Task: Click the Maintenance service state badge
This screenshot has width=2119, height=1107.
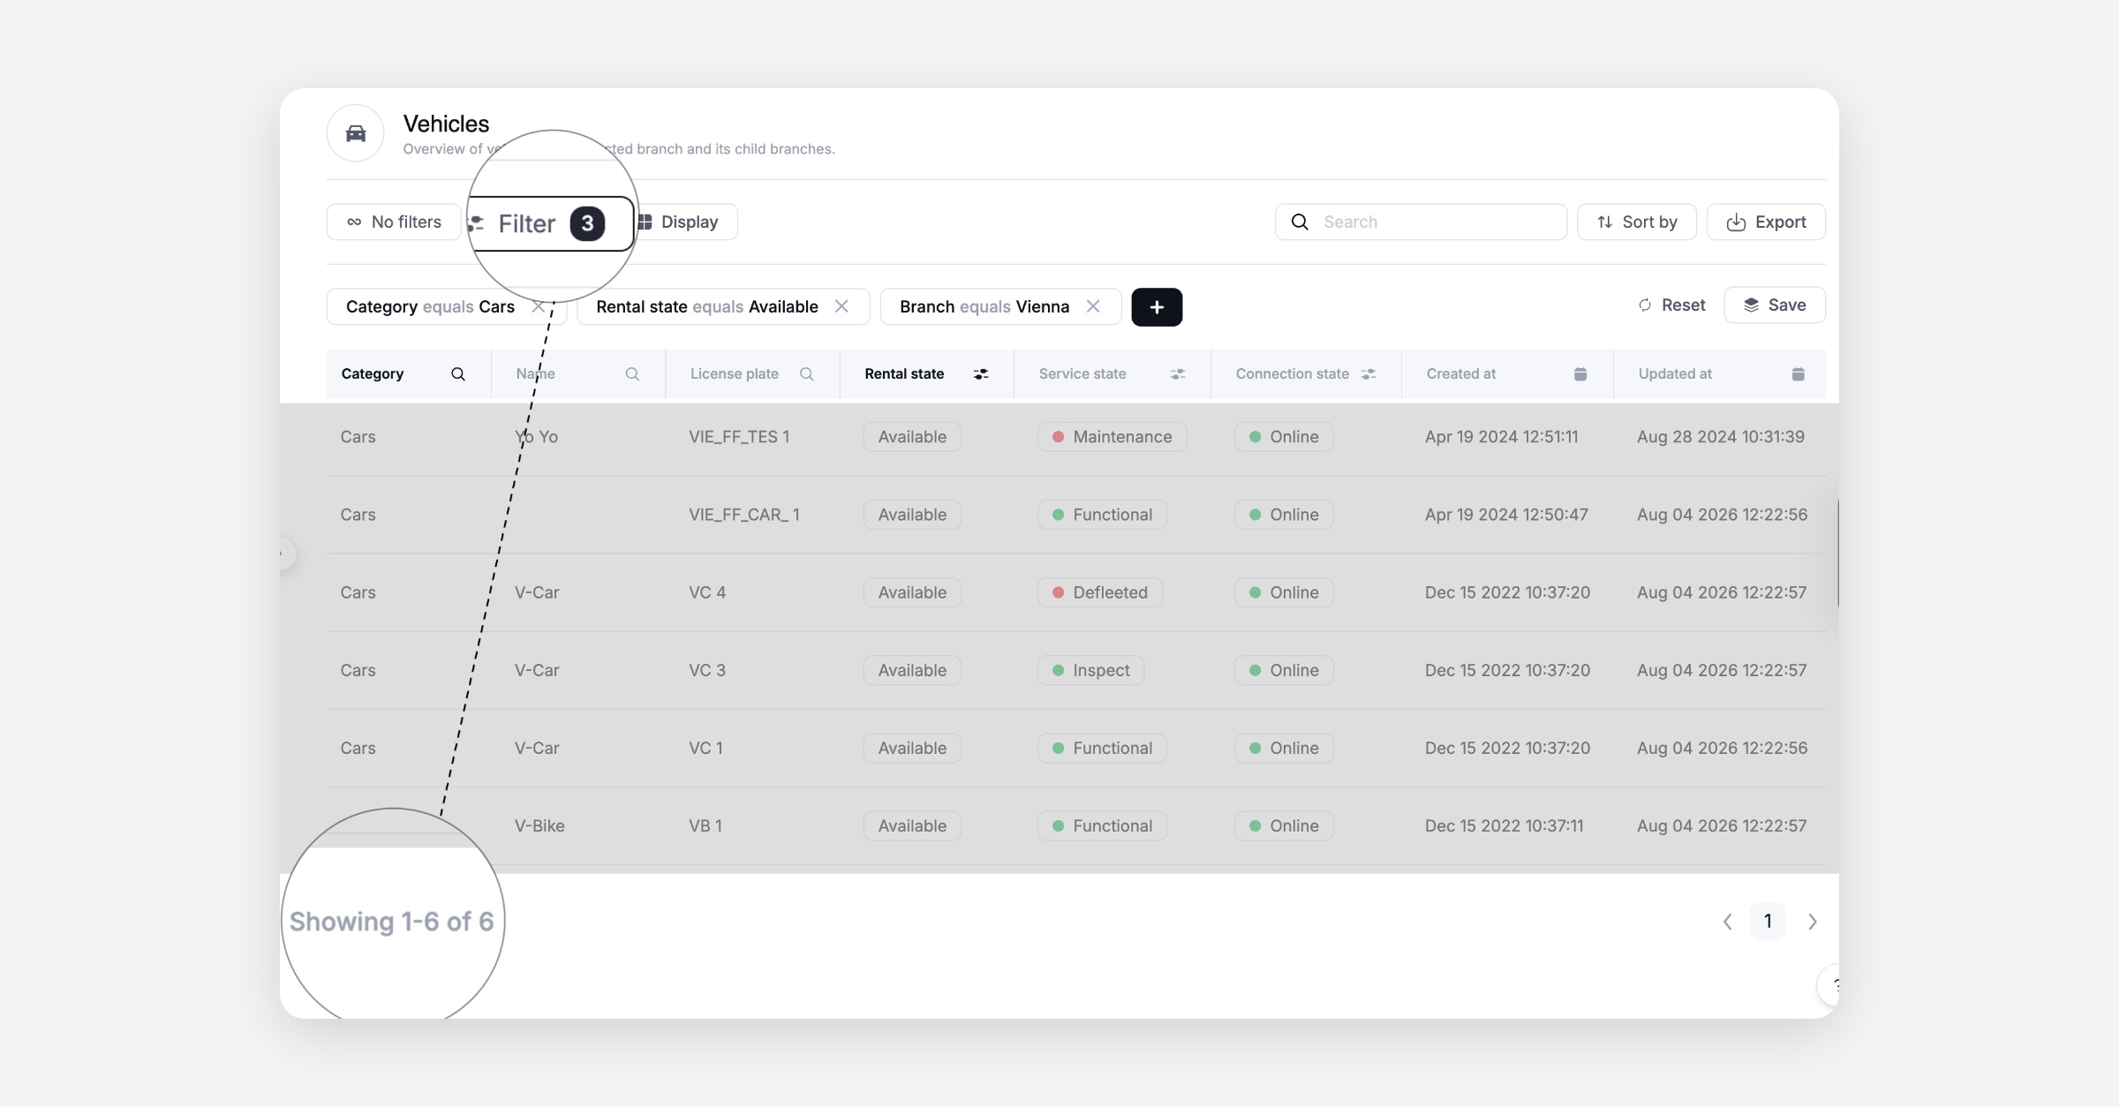Action: pos(1112,437)
